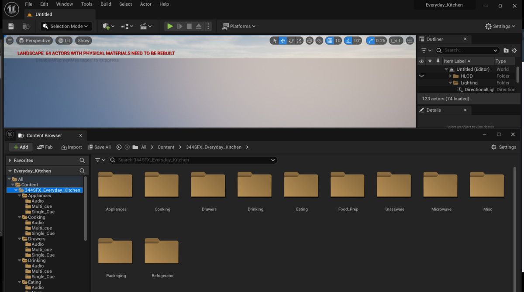The height and width of the screenshot is (292, 524).
Task: Go back with the Content Browser history arrow
Action: pyautogui.click(x=119, y=147)
